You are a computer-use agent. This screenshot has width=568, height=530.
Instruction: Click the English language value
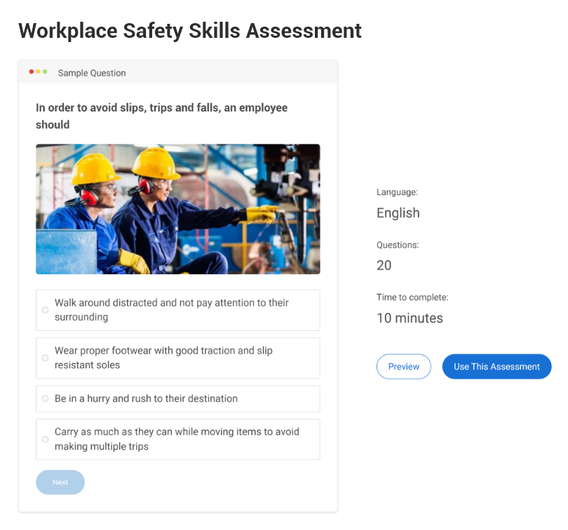point(398,212)
